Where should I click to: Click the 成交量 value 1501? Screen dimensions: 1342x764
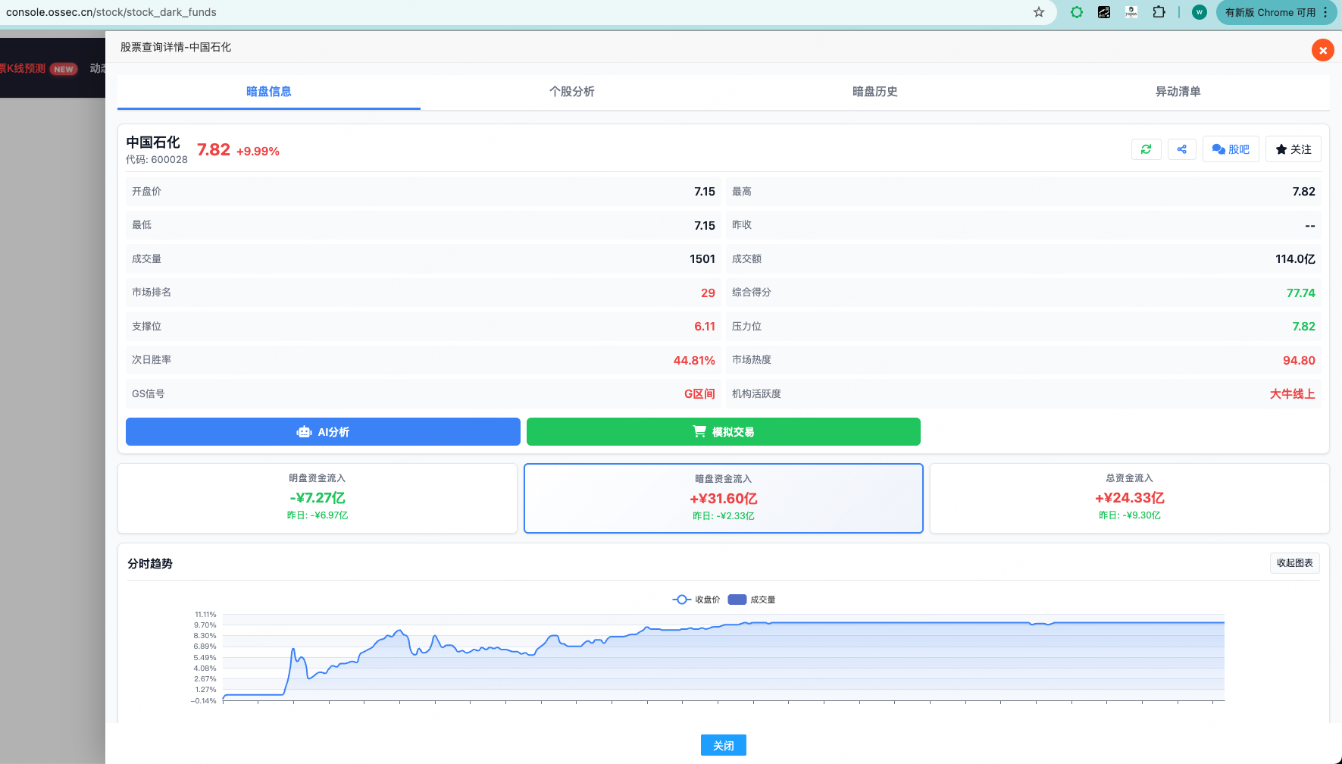pyautogui.click(x=702, y=259)
